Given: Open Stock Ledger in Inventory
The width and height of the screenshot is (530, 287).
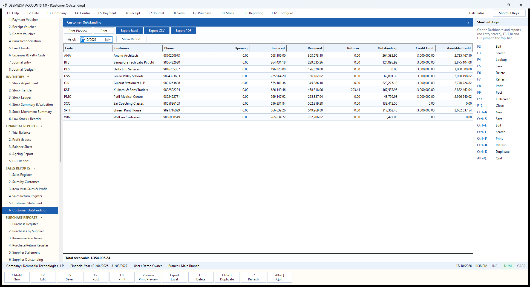Looking at the screenshot, I should pos(22,97).
